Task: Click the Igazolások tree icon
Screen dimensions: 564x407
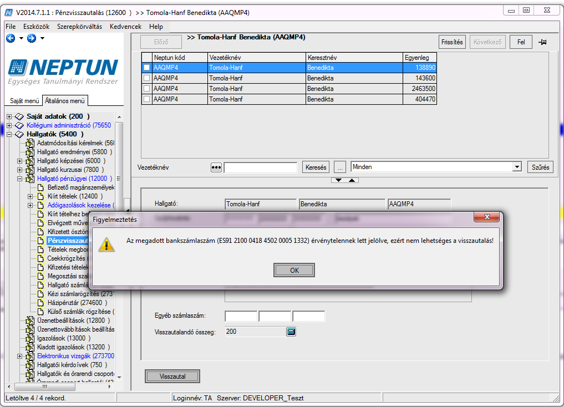Action: coord(30,338)
